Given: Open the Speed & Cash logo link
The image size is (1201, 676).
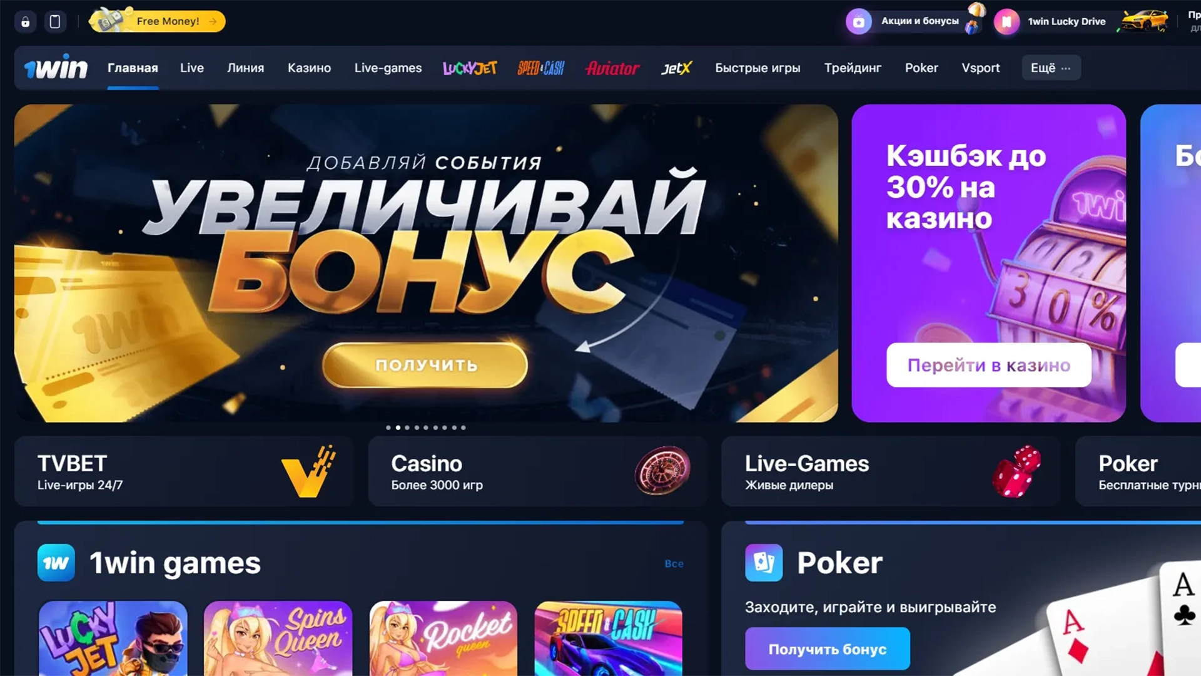Looking at the screenshot, I should 541,68.
